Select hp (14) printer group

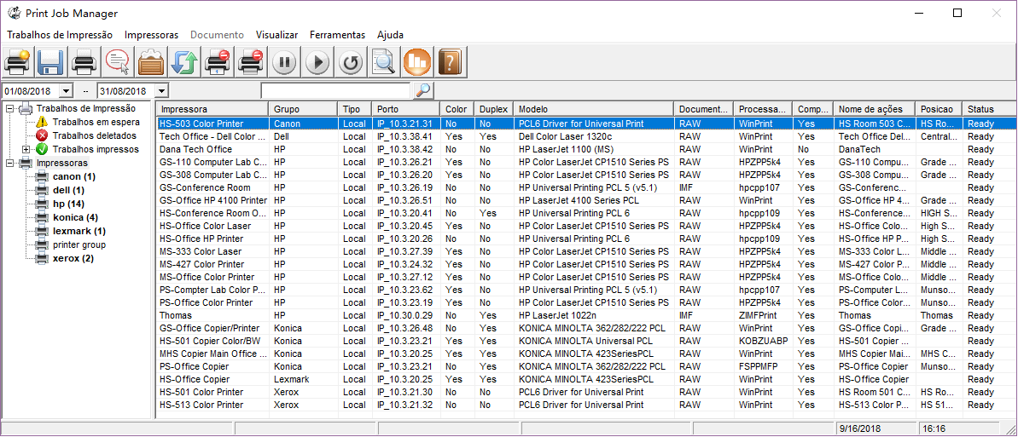68,204
